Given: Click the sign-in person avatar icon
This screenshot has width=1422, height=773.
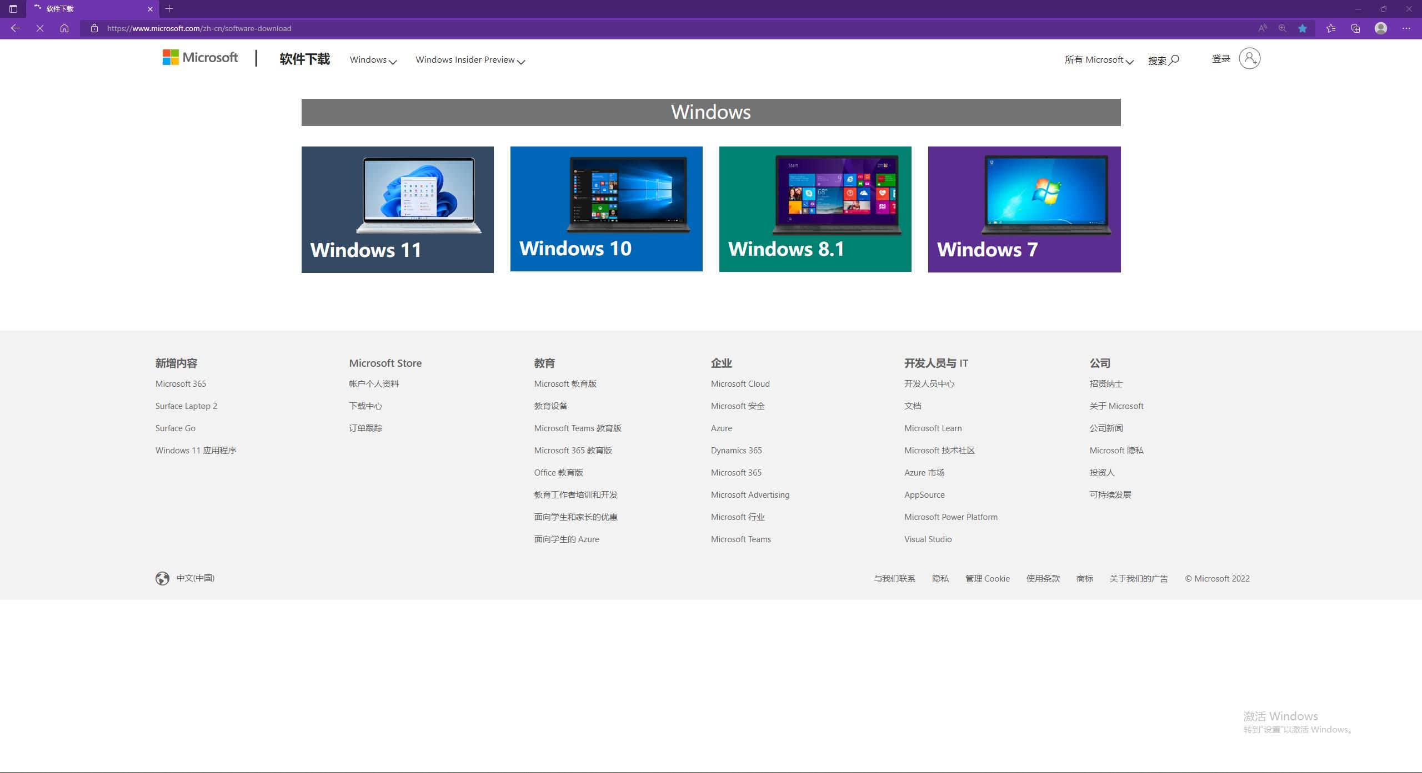Looking at the screenshot, I should click(1249, 58).
